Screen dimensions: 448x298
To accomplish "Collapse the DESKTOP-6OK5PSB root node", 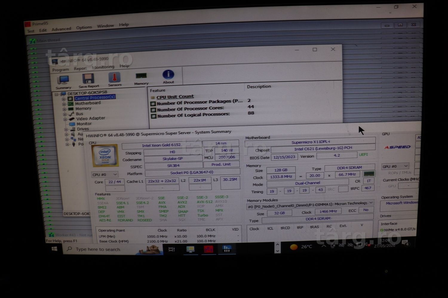I will pyautogui.click(x=56, y=94).
